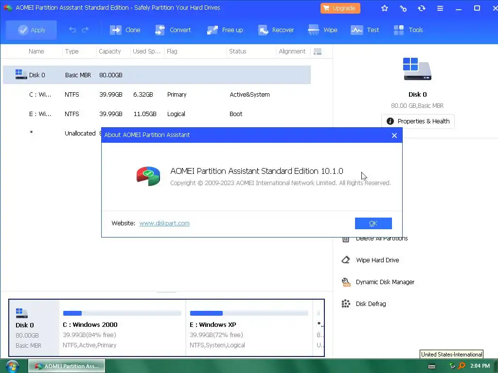
Task: Click the refresh icon in title bar
Action: [422, 8]
